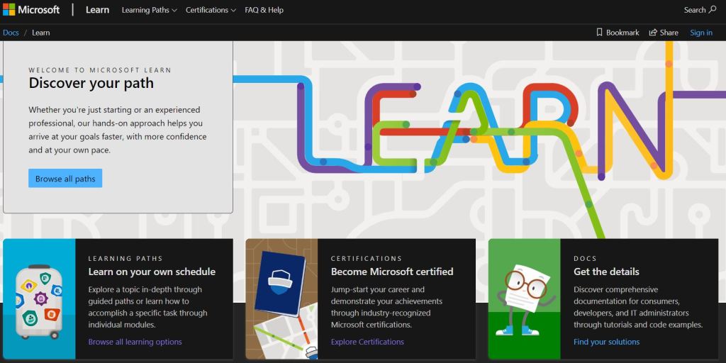The image size is (726, 363).
Task: Click the Learn breadcrumb text
Action: pos(40,33)
